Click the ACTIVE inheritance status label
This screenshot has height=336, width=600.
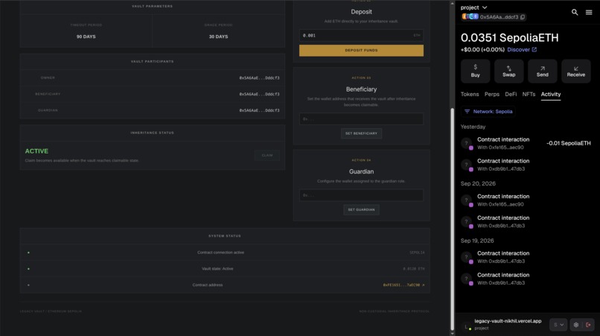36,151
